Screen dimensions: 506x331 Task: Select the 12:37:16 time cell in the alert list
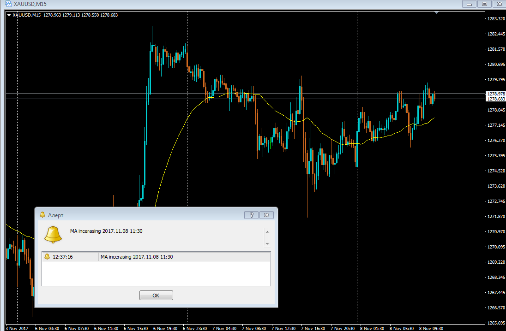[x=70, y=257]
